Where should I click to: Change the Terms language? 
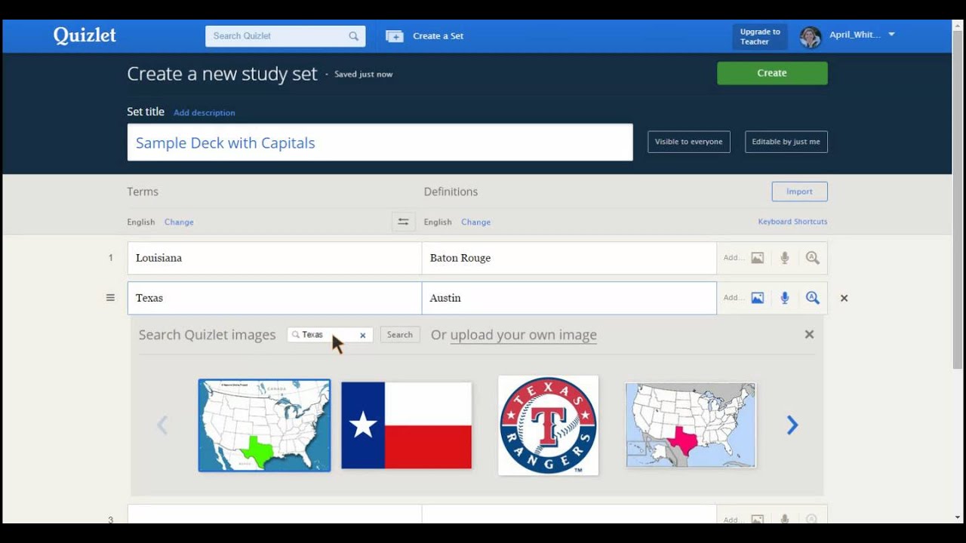coord(179,222)
